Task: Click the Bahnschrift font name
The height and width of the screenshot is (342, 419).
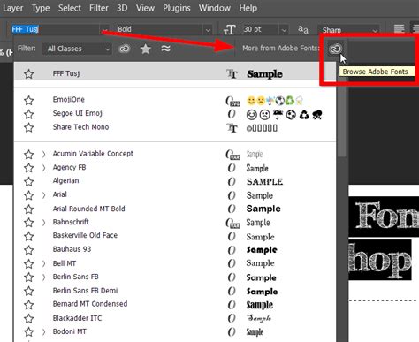Action: point(71,222)
